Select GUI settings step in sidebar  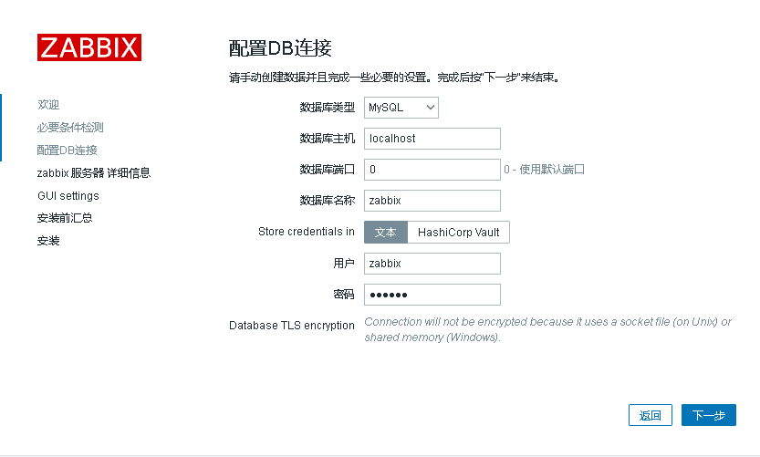click(68, 196)
